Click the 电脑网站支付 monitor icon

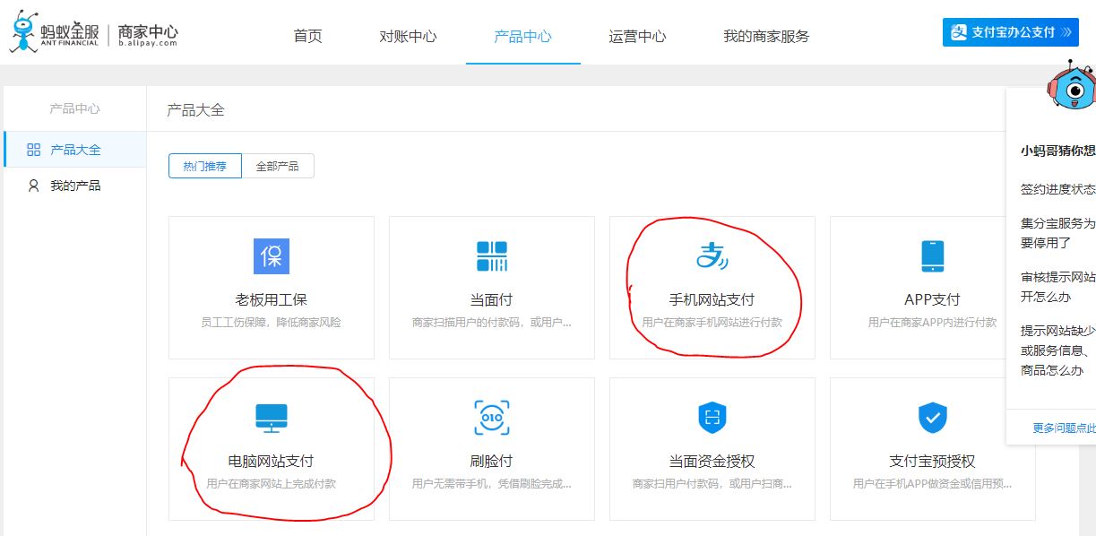tap(271, 418)
